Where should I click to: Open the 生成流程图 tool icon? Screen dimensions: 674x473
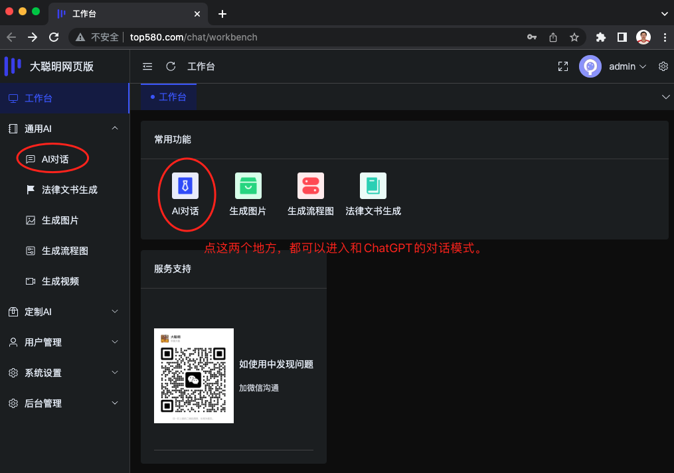pos(310,186)
